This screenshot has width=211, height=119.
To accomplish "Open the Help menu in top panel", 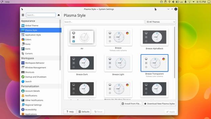I will [x=7, y=2].
